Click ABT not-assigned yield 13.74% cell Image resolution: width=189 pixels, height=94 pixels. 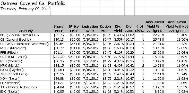click(177, 74)
